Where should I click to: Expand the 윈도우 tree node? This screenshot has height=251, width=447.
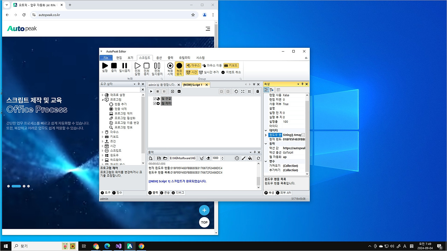point(103,155)
